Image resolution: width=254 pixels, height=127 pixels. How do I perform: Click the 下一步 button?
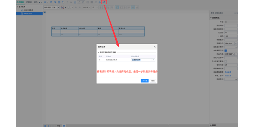[x=145, y=81]
